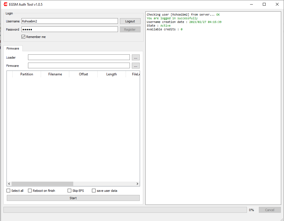Switch to the Firmware tab

tap(13, 48)
